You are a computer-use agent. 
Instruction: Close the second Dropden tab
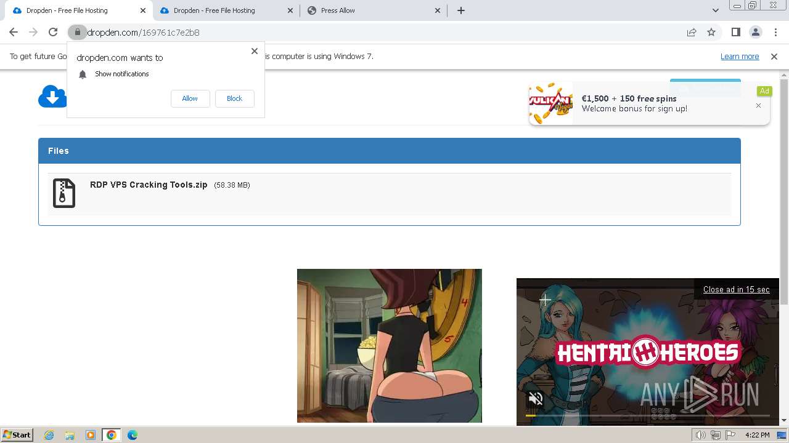[x=290, y=10]
